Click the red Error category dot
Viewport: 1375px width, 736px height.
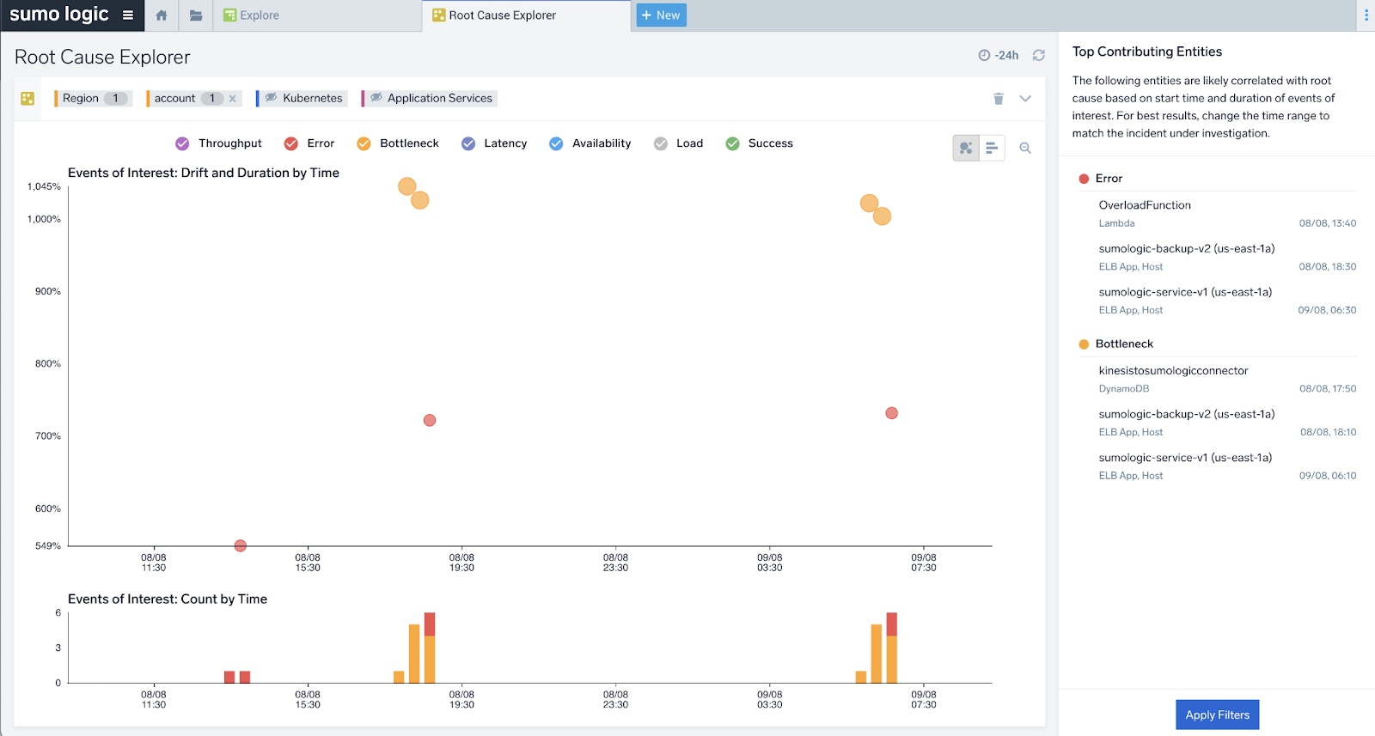pos(1084,179)
